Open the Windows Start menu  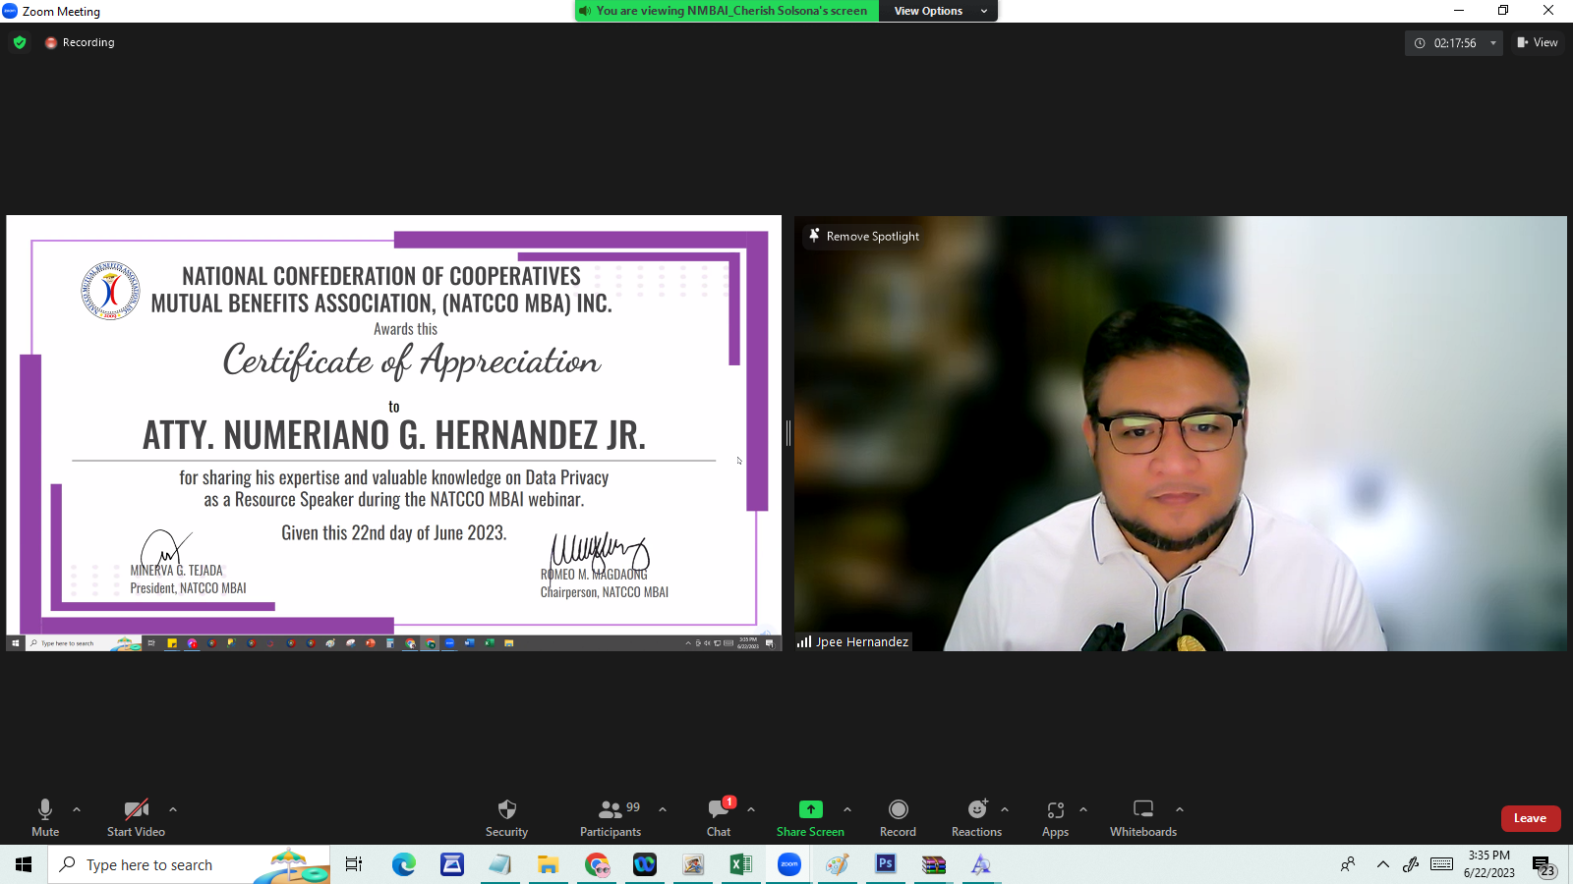point(24,864)
